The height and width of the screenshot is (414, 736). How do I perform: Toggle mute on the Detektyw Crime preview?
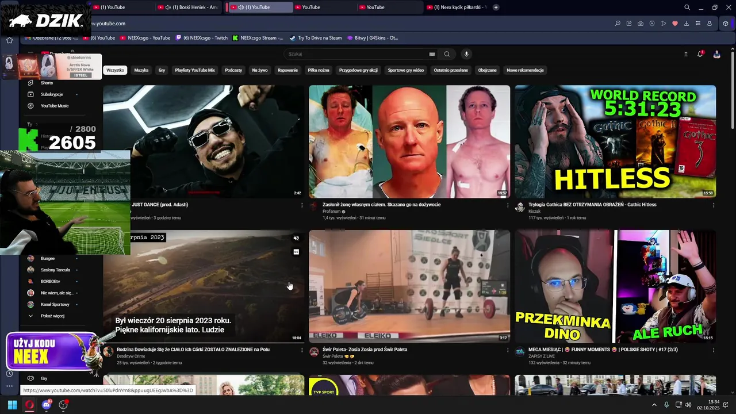[x=296, y=238]
